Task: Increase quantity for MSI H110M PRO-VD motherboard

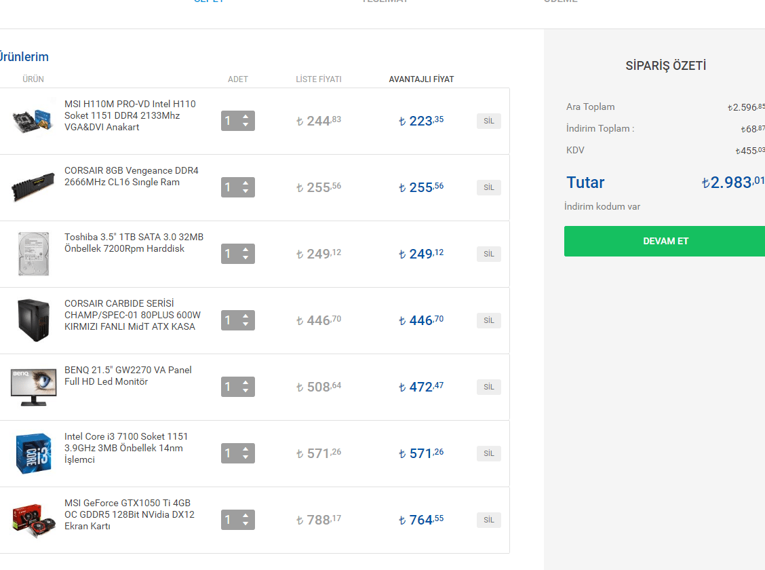Action: click(246, 117)
